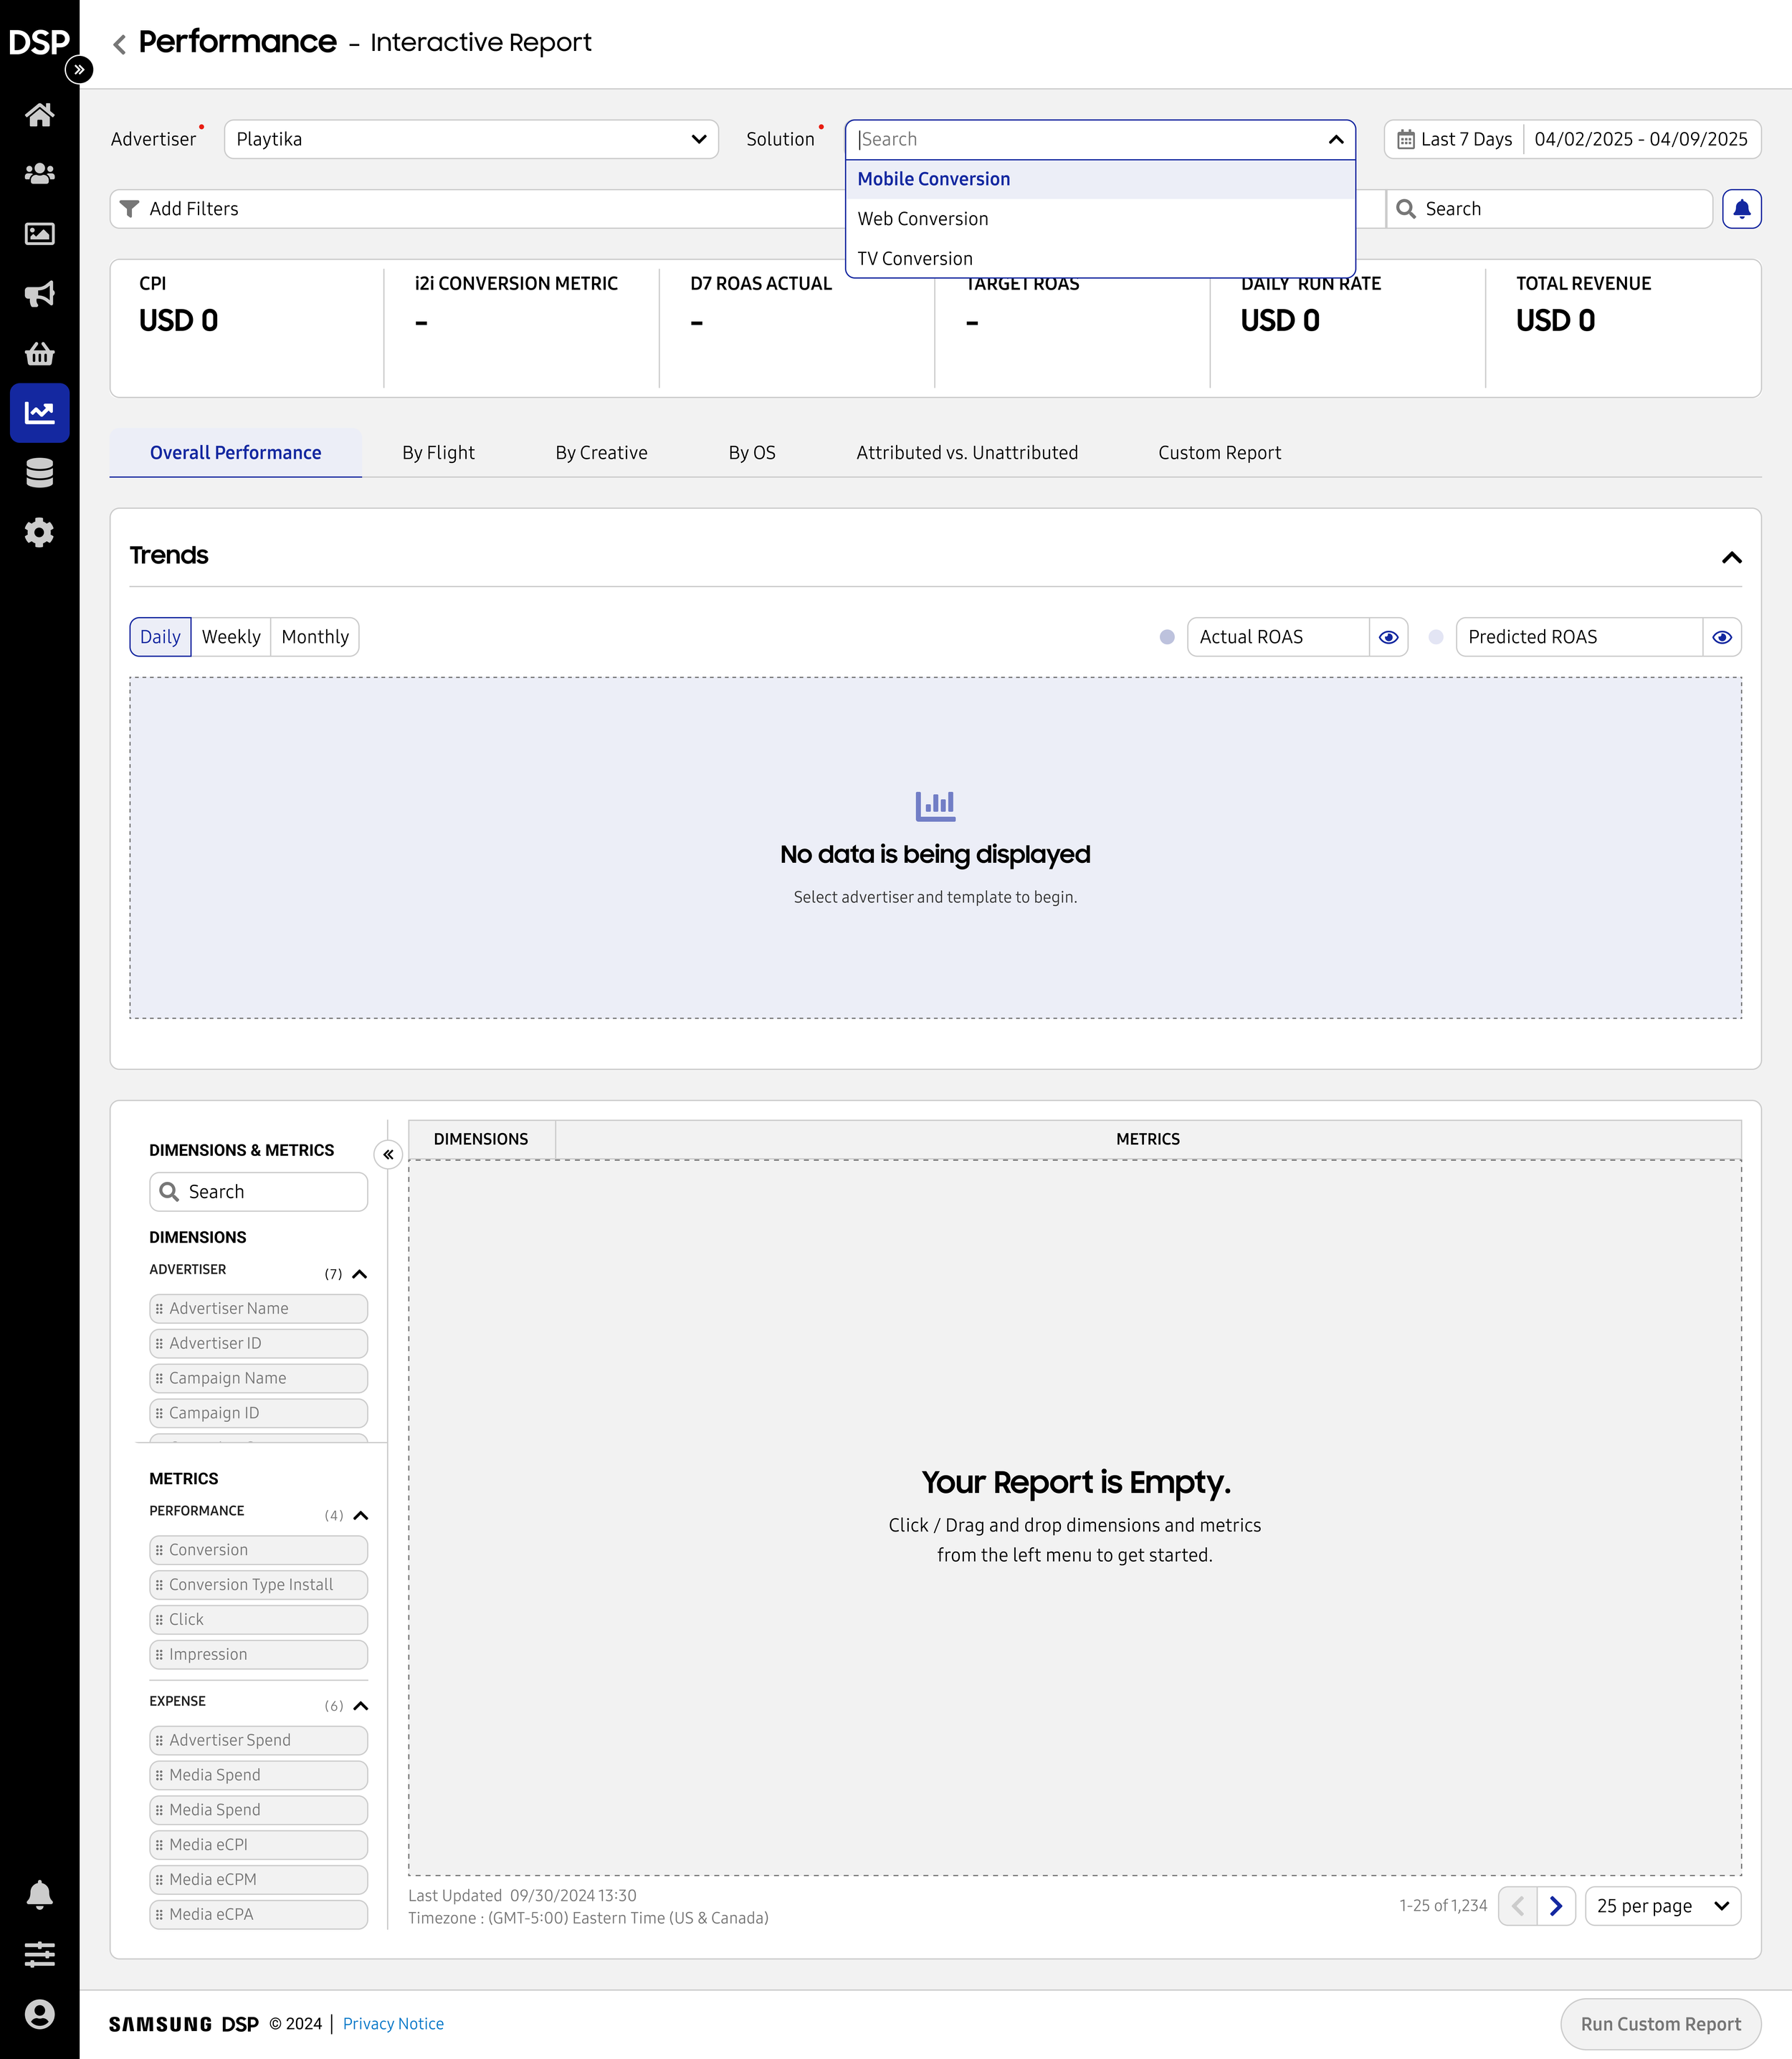Open the settings gear in sidebar
Viewport: 1792px width, 2059px height.
point(39,533)
